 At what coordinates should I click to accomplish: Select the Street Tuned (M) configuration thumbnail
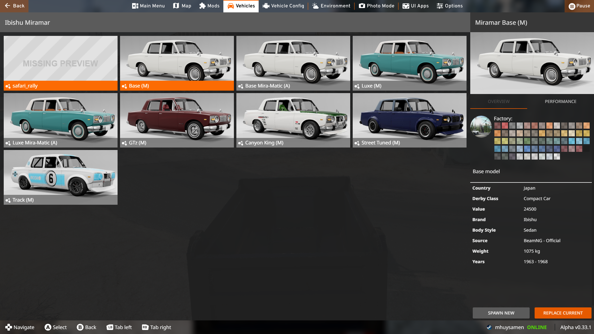tap(409, 120)
